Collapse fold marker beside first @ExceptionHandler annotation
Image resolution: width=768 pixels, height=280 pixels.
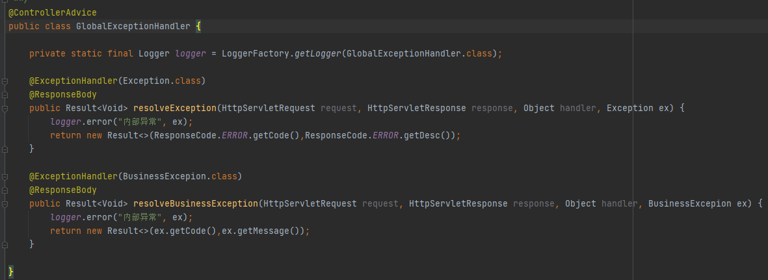[5, 81]
